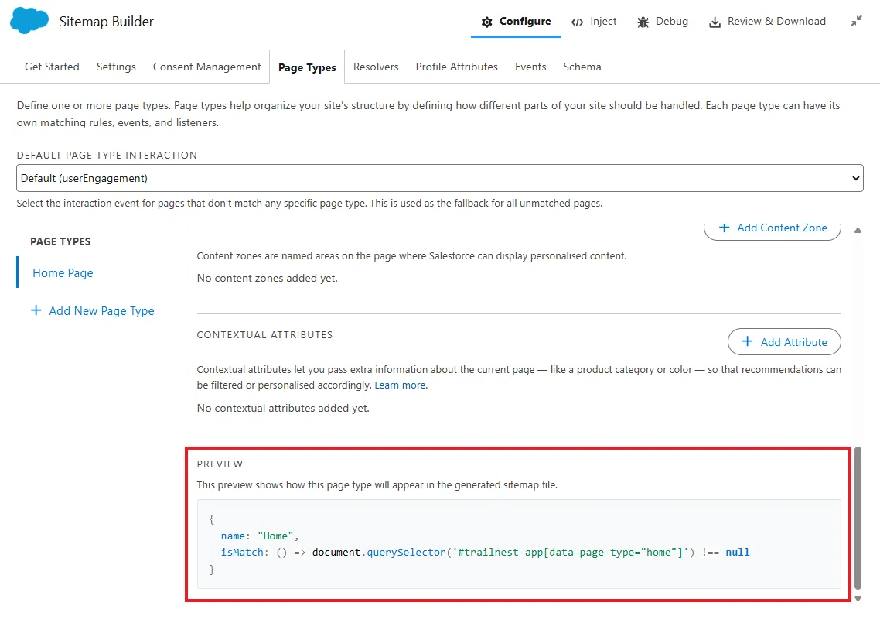Click the CONTEXTUAL ATTRIBUTES heading
This screenshot has height=630, width=880.
(265, 335)
